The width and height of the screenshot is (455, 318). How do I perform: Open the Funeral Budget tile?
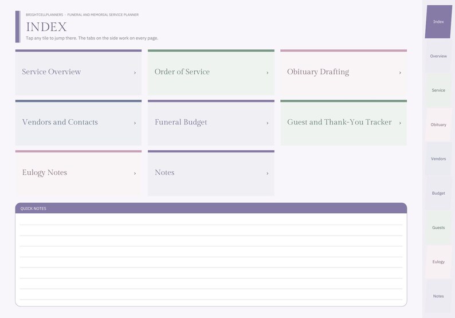(x=211, y=123)
